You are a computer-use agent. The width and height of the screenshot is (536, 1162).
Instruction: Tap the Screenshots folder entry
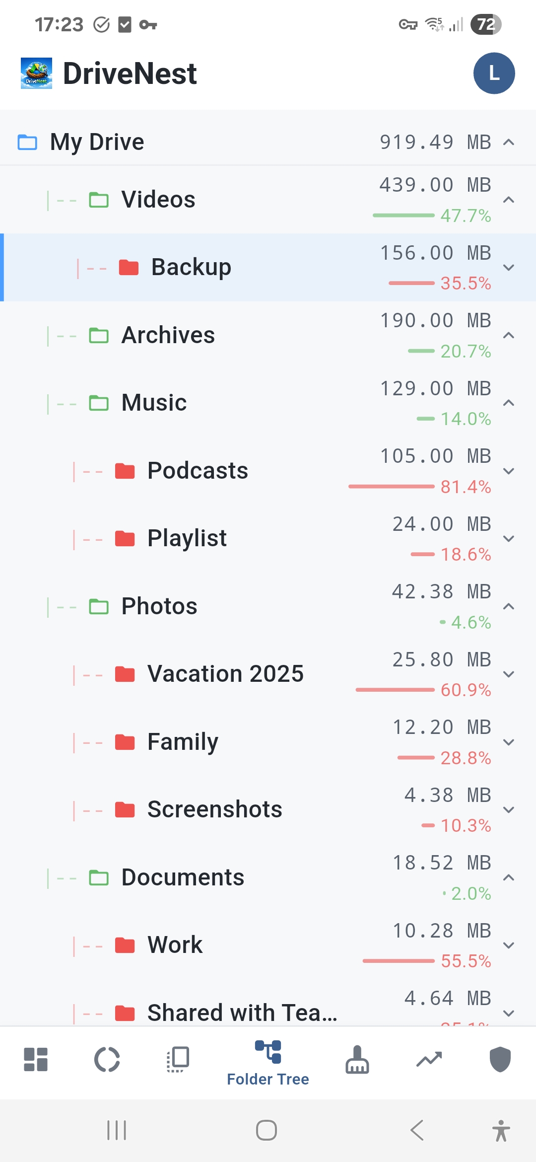pyautogui.click(x=214, y=809)
